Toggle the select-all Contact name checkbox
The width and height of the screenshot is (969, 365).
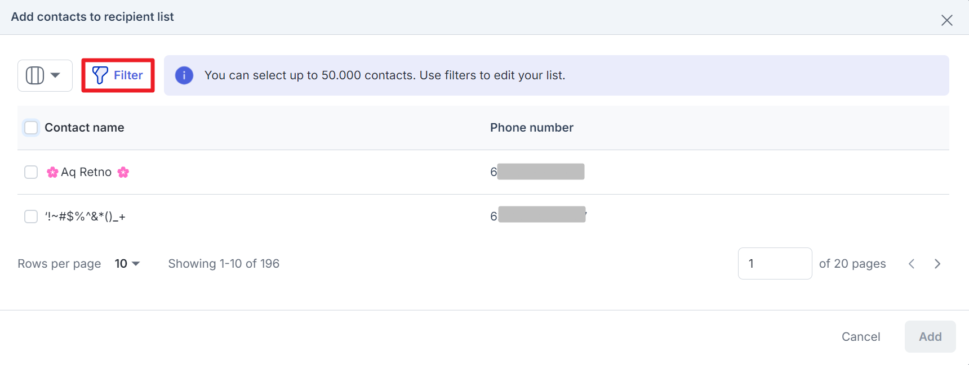click(31, 128)
